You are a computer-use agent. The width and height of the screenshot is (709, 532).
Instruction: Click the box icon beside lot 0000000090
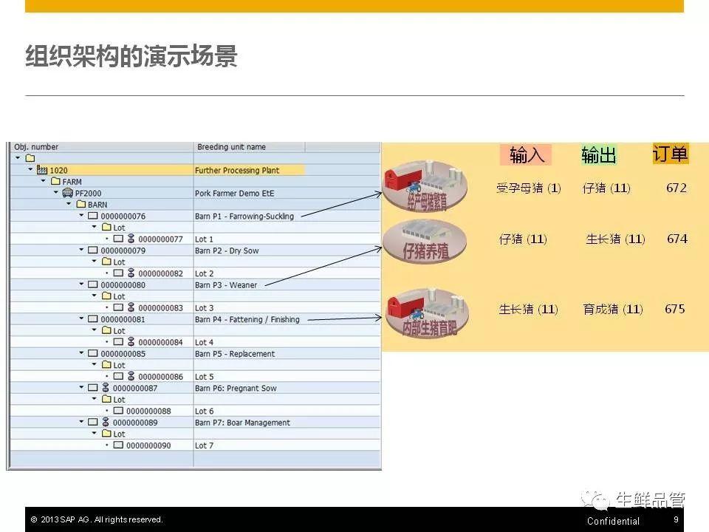(118, 446)
